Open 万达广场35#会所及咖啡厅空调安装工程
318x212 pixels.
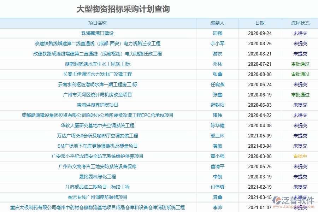click(x=98, y=136)
